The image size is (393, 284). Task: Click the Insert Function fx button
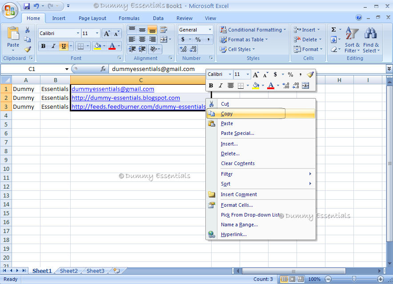(103, 69)
